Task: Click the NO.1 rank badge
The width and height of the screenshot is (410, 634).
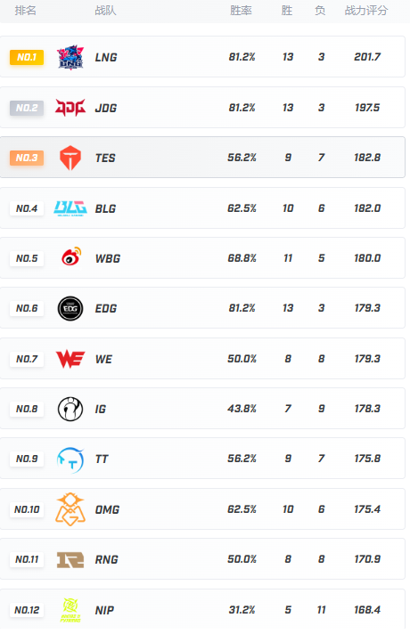Action: [x=27, y=57]
